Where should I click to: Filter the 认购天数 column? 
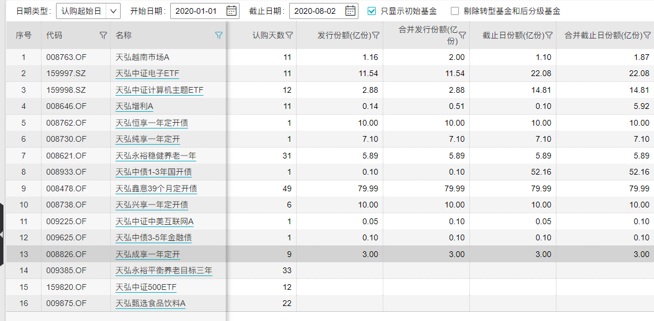tap(289, 36)
